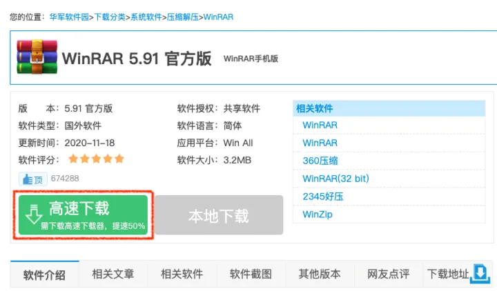The image size is (497, 291).
Task: Click the Win All platform value
Action: 238,143
